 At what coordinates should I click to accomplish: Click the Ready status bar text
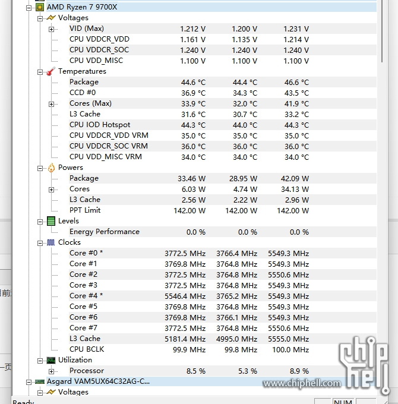(23, 402)
